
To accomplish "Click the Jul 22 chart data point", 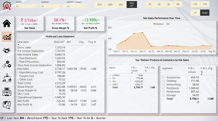I will [203, 46].
